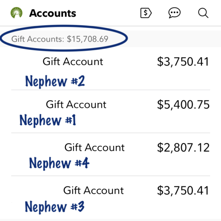The height and width of the screenshot is (221, 221).
Task: Click the green sunburst logo icon
Action: click(17, 14)
